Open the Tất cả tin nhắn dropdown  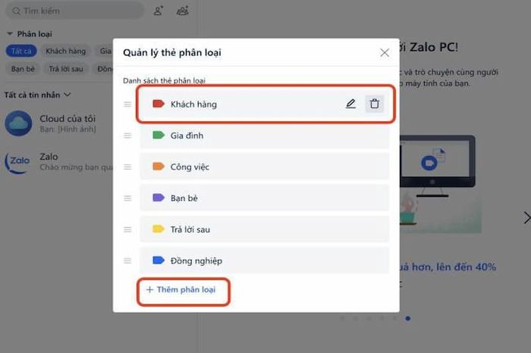37,95
